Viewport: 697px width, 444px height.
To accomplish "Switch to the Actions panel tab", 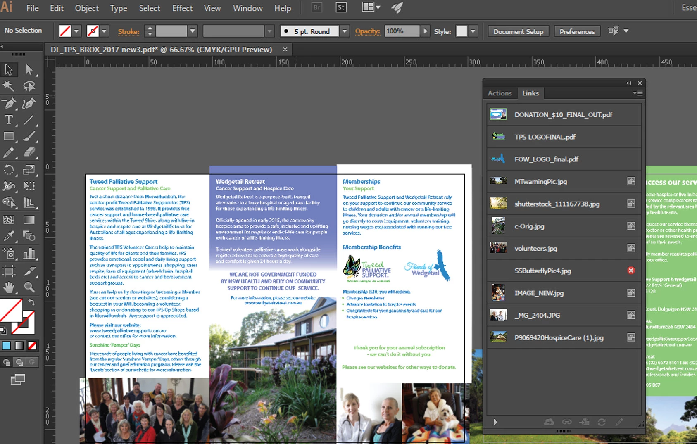I will 500,93.
